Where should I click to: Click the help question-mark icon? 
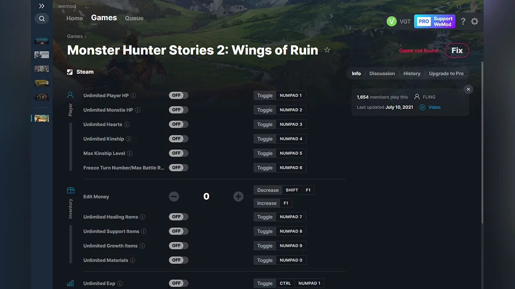[x=463, y=21]
